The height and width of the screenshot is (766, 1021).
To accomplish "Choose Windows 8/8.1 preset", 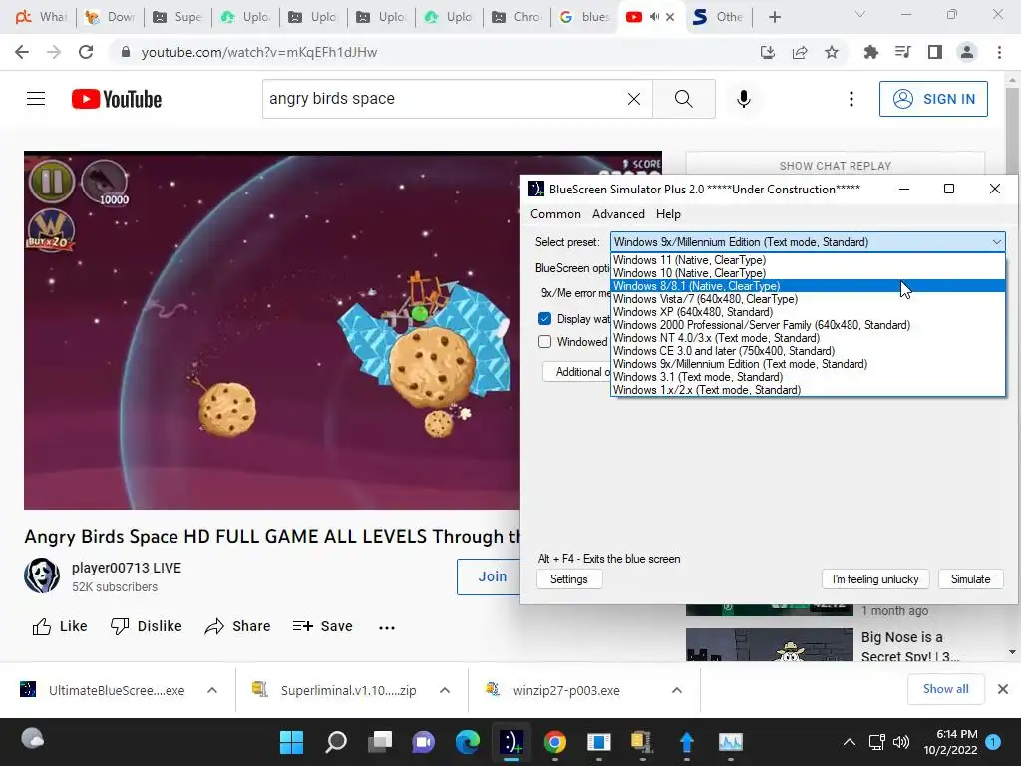I will [x=808, y=286].
